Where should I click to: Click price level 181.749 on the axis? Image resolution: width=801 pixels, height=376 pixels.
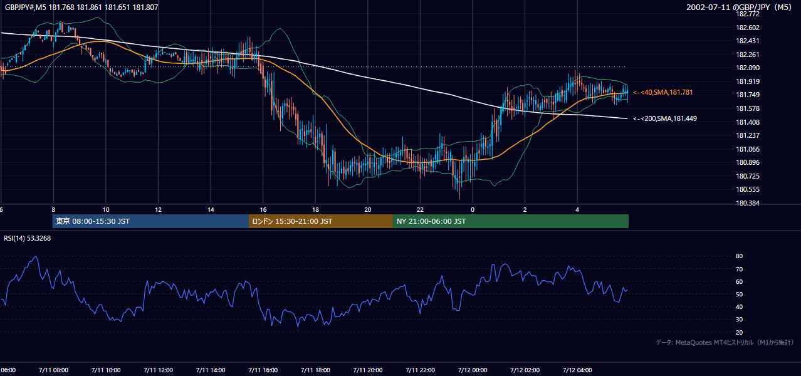[x=748, y=95]
